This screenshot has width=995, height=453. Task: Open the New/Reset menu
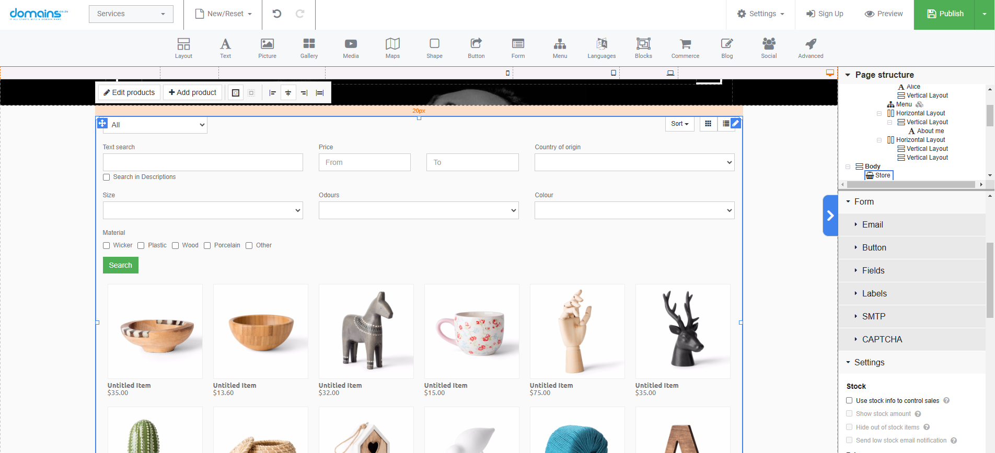[x=224, y=14]
